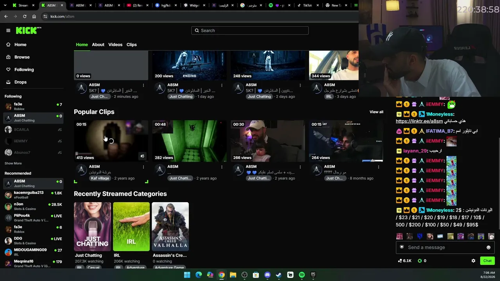Close the Widget browser tab
500x281 pixels.
coord(205,5)
